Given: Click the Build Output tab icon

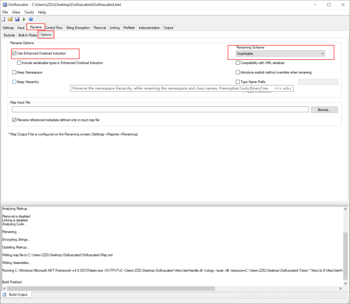Looking at the screenshot, I should [4, 295].
